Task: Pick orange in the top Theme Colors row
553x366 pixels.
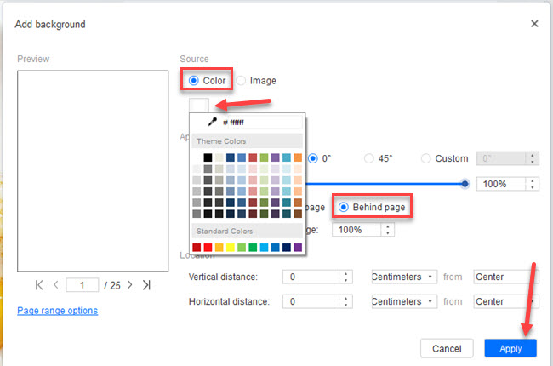Action: 298,157
